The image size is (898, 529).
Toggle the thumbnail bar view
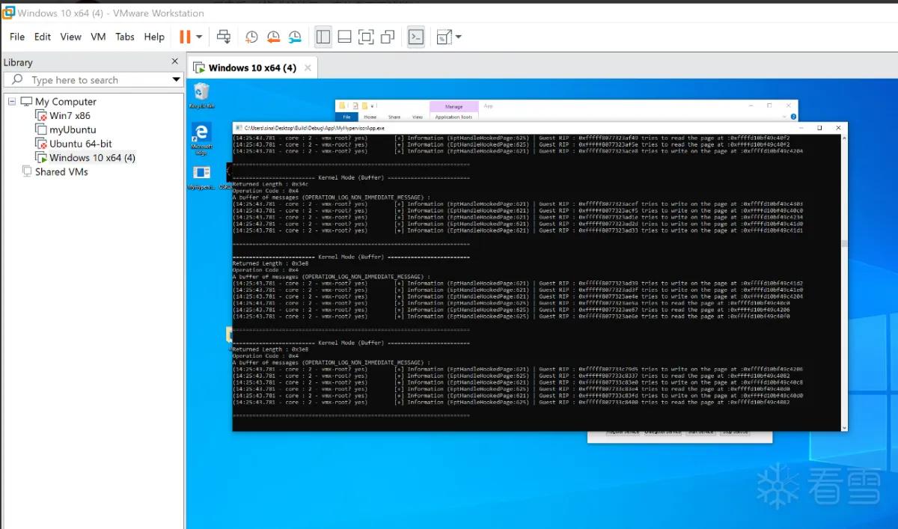click(x=344, y=37)
